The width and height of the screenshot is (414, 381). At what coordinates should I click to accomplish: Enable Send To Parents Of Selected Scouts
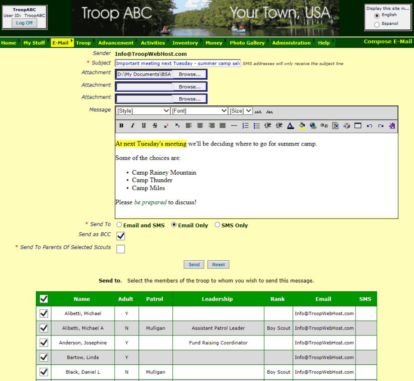(x=121, y=249)
